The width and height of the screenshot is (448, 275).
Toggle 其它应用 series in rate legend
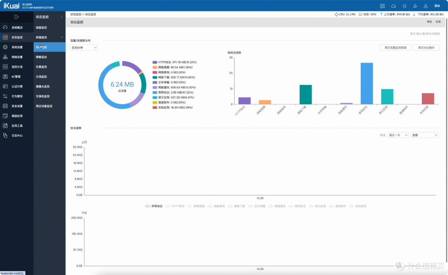(317, 206)
